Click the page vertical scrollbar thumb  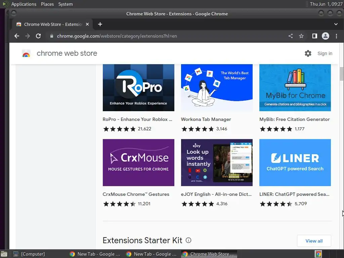341,74
